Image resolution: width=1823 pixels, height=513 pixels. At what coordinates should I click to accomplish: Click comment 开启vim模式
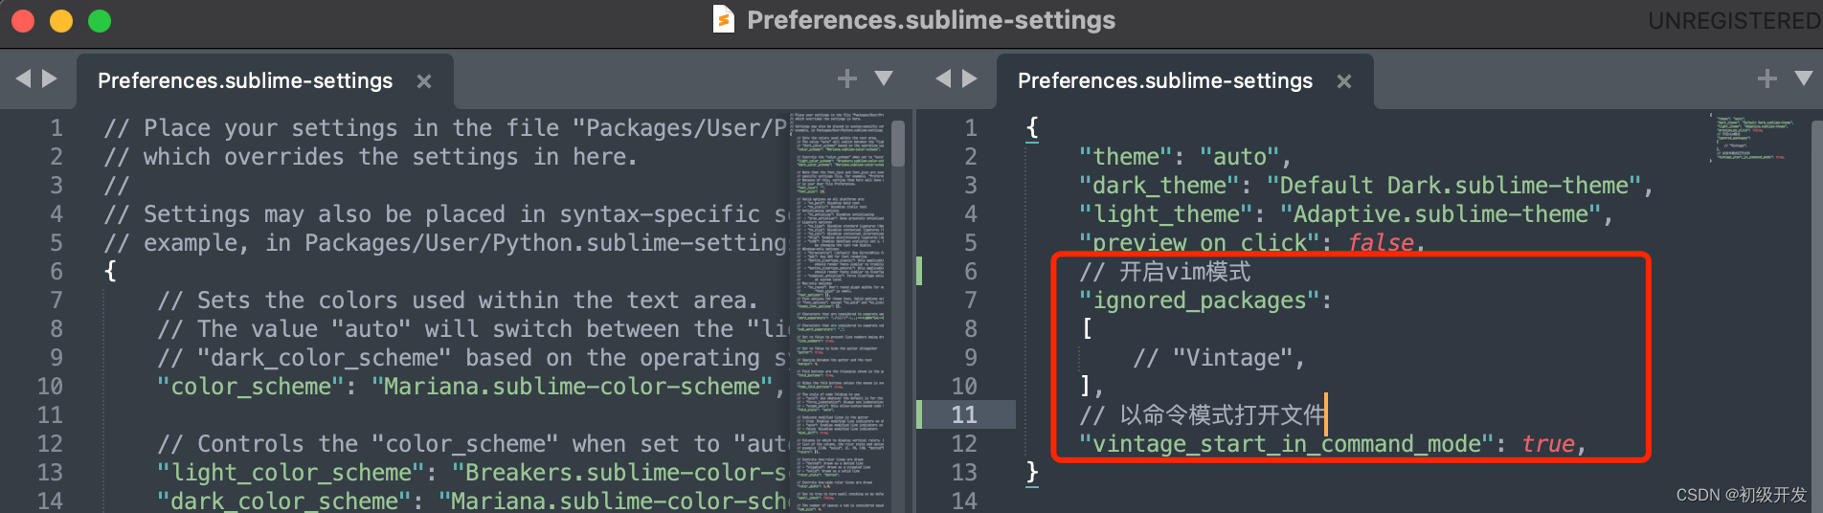[x=1165, y=272]
